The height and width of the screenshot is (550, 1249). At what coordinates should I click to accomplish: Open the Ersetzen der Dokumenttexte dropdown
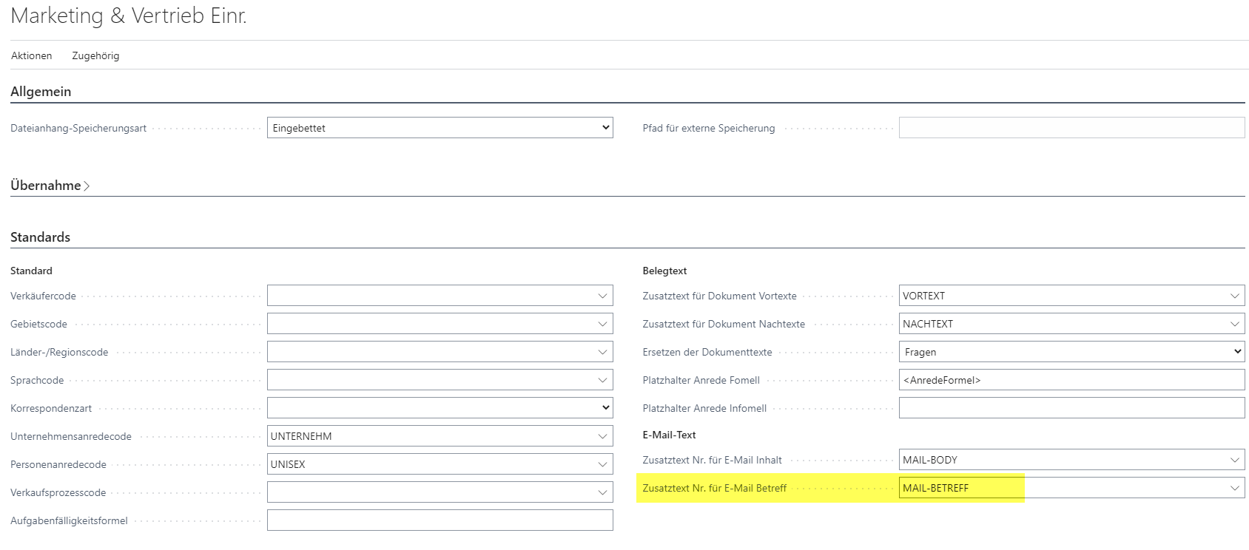click(x=1072, y=352)
